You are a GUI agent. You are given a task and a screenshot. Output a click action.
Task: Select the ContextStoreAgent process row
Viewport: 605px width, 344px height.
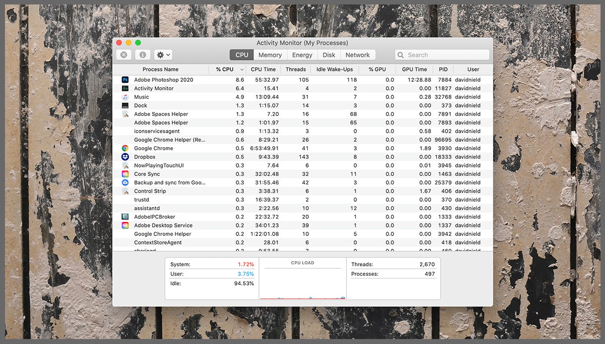point(303,242)
